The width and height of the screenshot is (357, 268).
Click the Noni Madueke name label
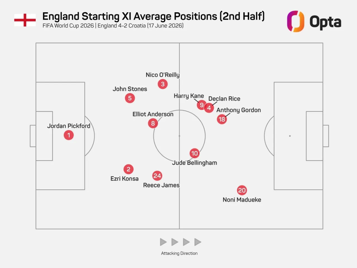[x=242, y=200]
